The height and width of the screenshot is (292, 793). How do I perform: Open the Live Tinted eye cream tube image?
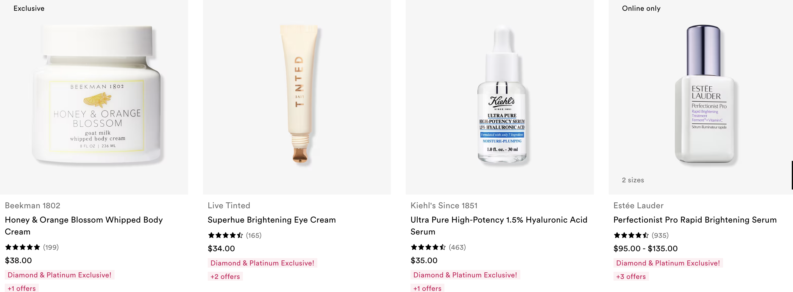point(297,97)
